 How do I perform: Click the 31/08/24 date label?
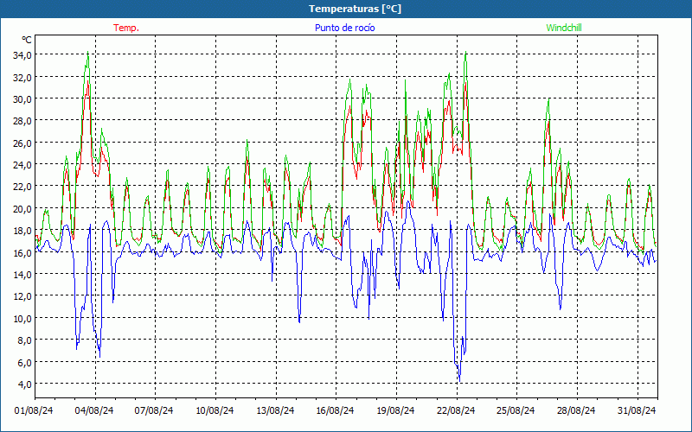tap(637, 410)
